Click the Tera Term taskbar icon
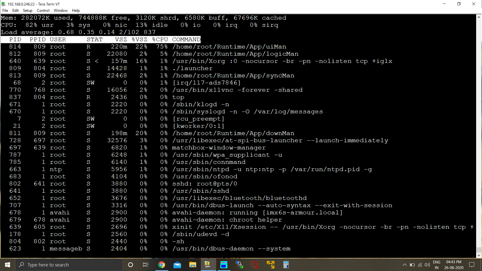The image size is (482, 271). pos(208,265)
